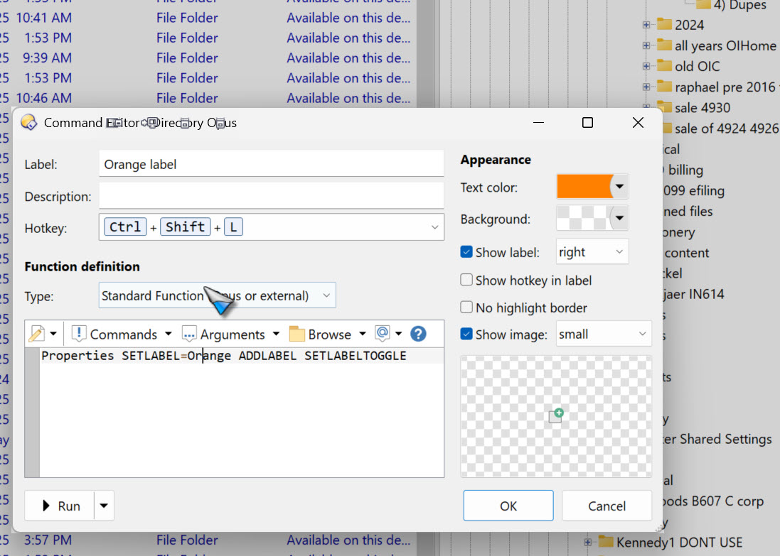780x556 pixels.
Task: Click the Command Editor title bar icon
Action: click(x=29, y=122)
